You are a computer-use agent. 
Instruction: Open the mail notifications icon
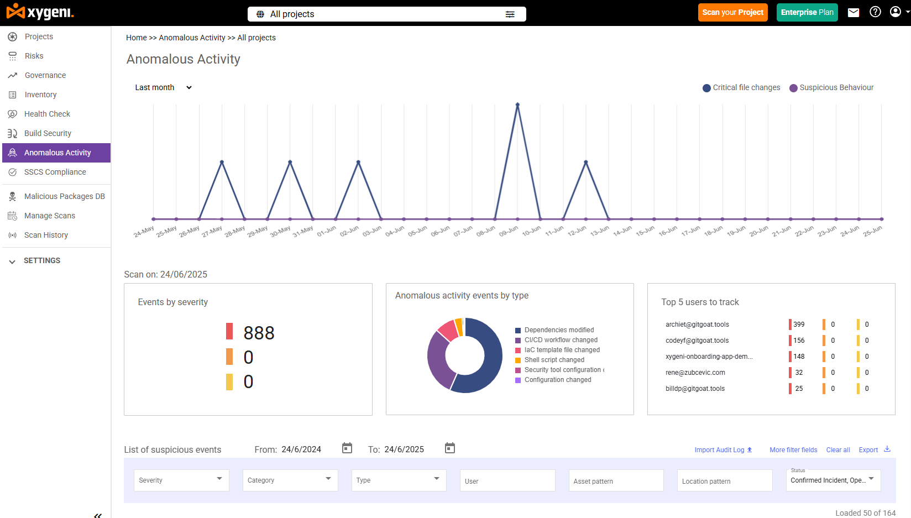tap(853, 12)
